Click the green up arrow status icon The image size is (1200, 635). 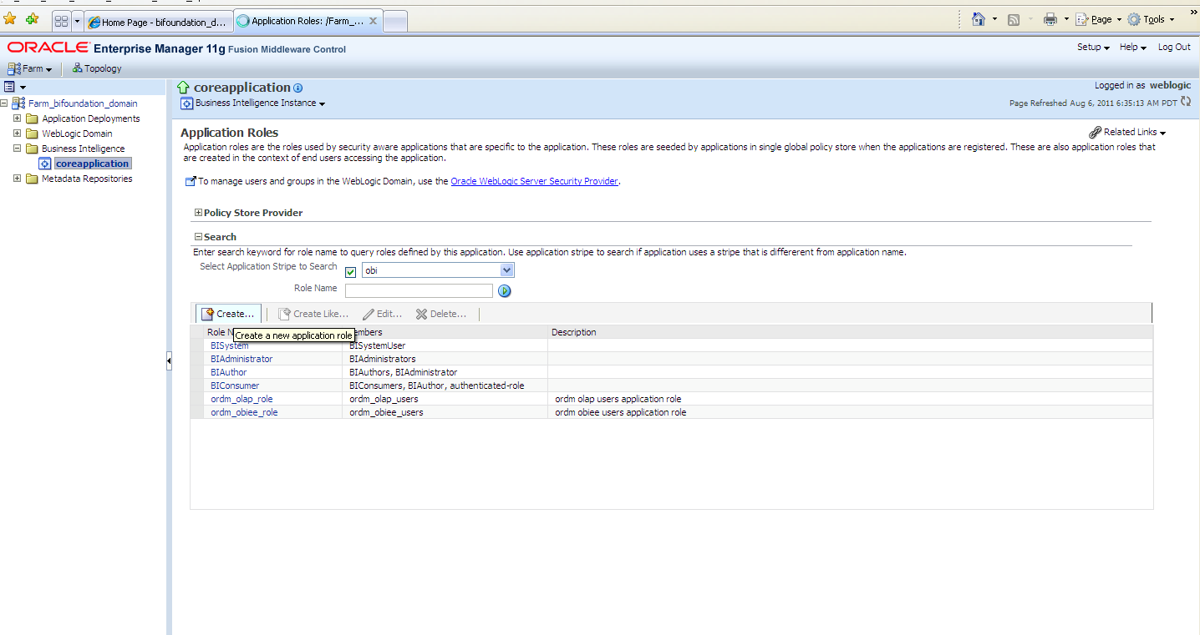(x=184, y=88)
